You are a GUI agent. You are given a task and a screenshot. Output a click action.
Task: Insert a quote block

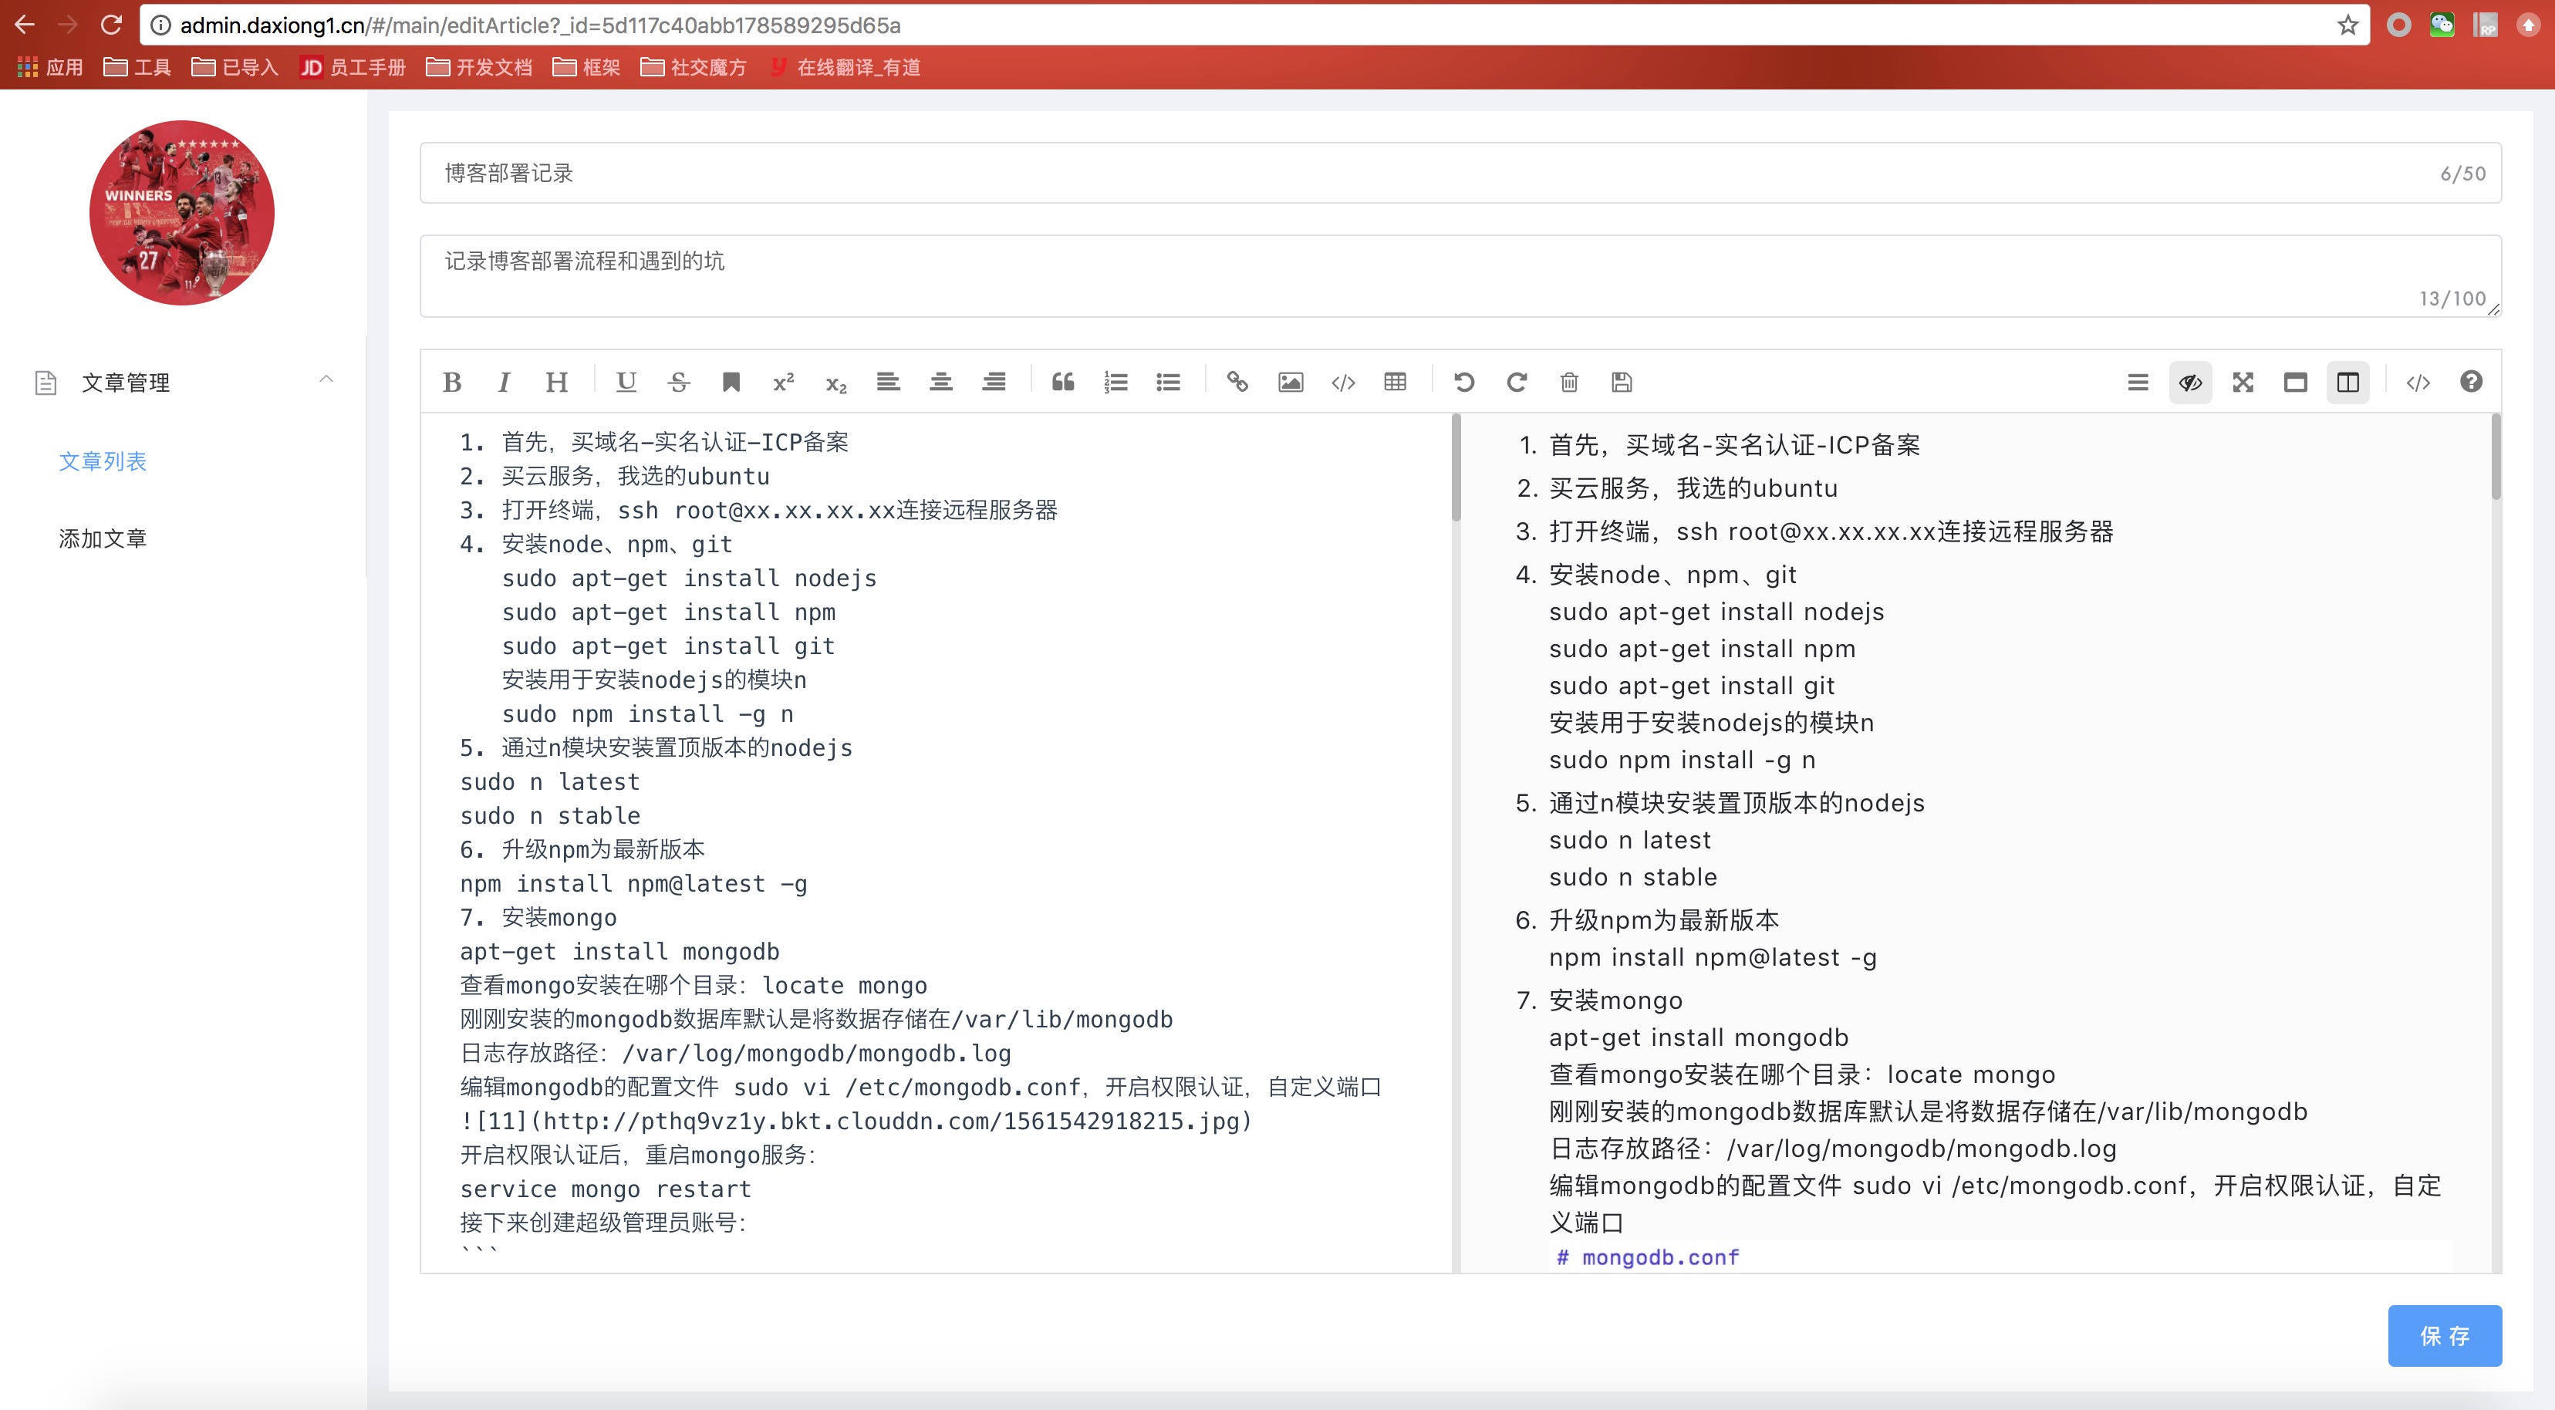[1062, 382]
